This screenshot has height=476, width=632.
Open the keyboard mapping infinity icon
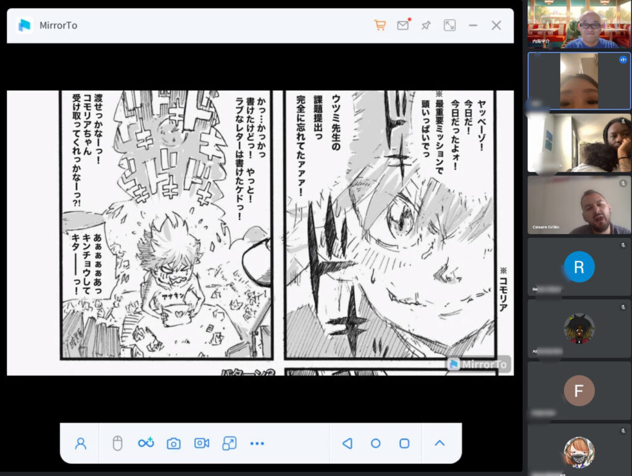(146, 443)
